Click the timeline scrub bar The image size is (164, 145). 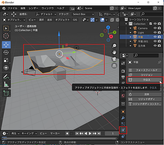point(59,139)
